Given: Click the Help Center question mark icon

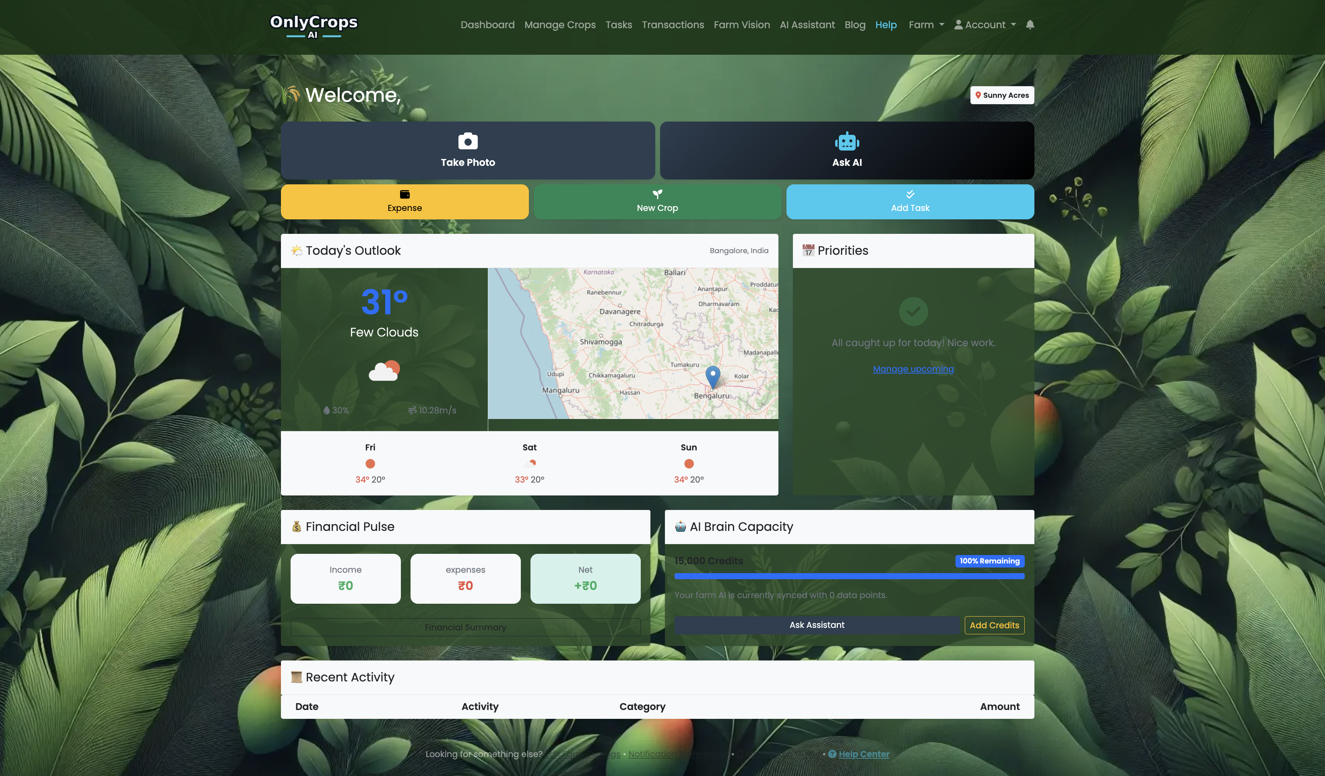Looking at the screenshot, I should tap(832, 754).
